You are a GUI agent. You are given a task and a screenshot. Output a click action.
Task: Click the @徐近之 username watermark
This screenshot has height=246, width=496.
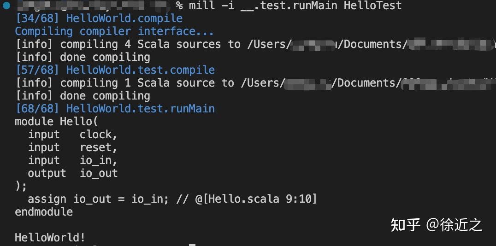[454, 225]
